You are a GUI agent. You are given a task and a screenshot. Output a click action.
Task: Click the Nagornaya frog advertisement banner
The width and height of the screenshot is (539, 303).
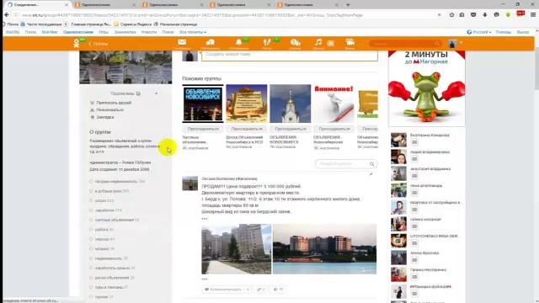(x=427, y=88)
